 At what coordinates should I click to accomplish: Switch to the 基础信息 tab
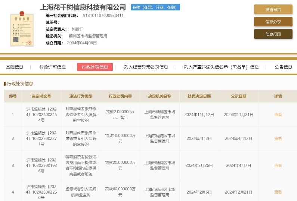[x=15, y=67]
